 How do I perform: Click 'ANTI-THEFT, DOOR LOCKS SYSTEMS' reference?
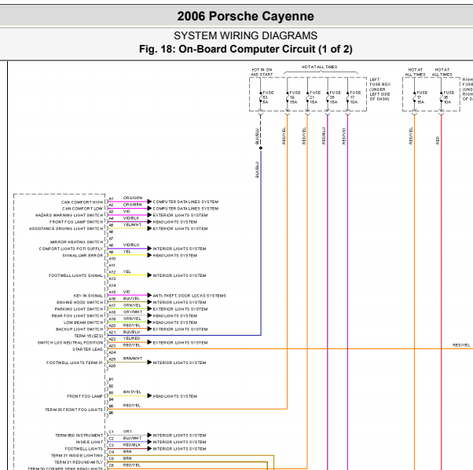point(189,296)
